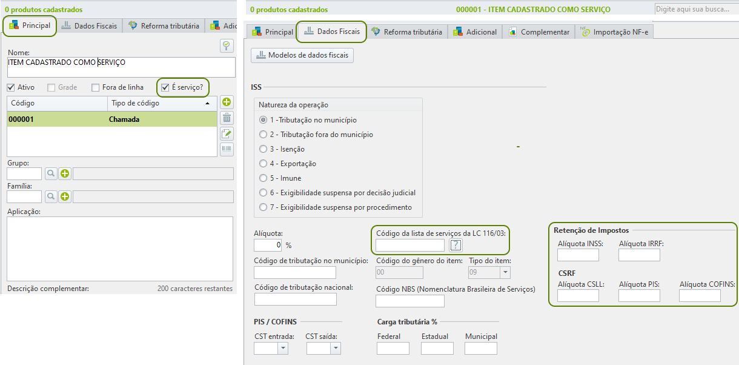Add new Família with green plus

tap(64, 197)
